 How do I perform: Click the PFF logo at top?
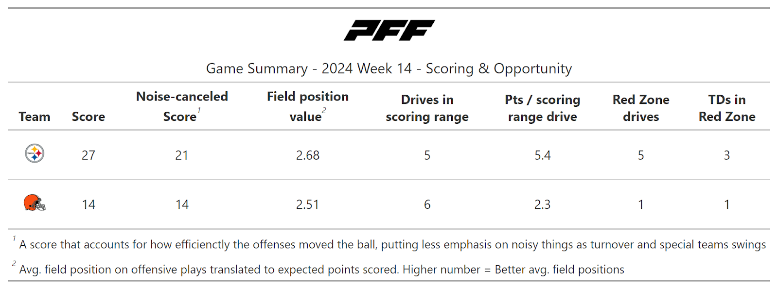(x=389, y=30)
